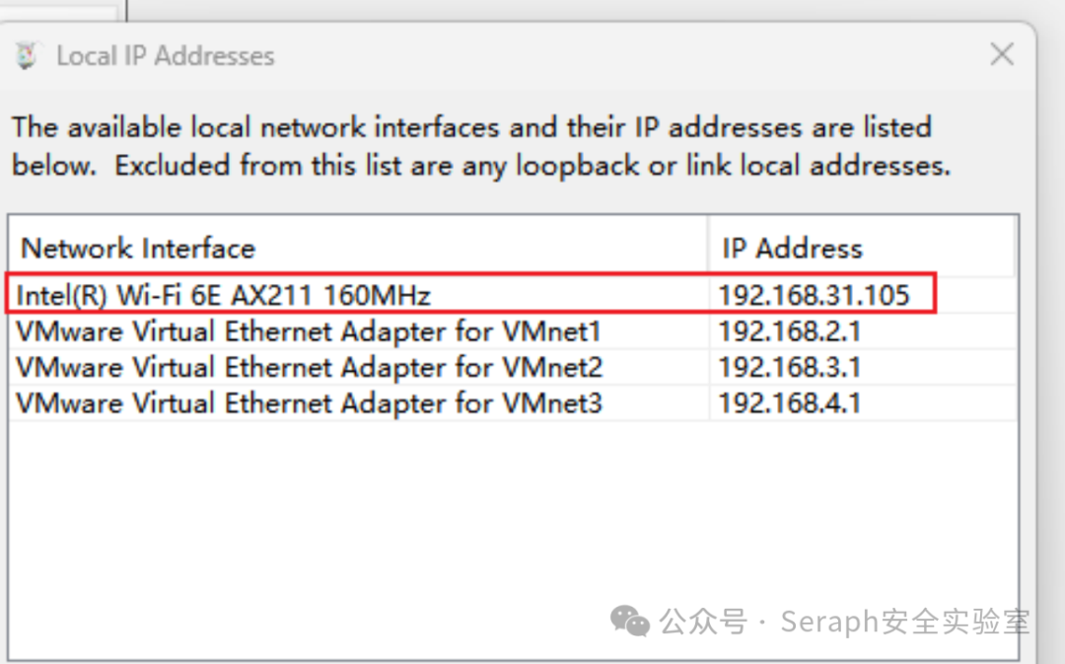This screenshot has width=1065, height=664.
Task: Select the VMware adapter for VMnet1 row
Action: coord(513,331)
